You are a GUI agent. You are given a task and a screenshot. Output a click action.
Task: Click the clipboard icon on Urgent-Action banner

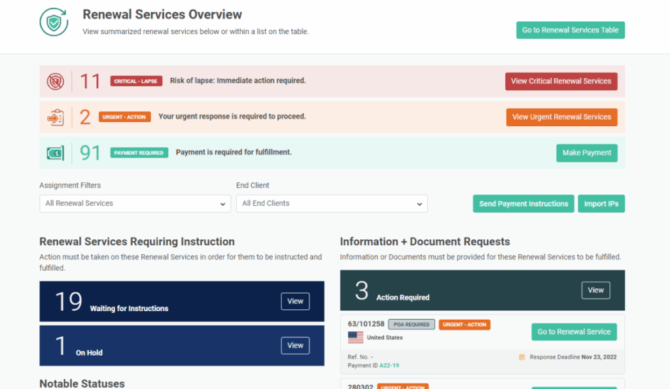click(55, 116)
